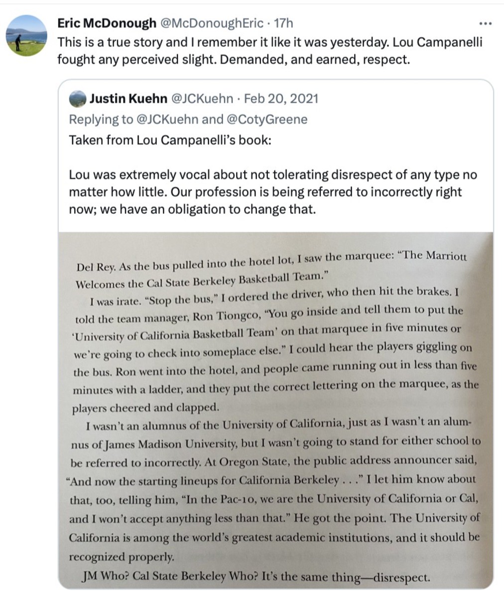This screenshot has width=504, height=598.
Task: Click the quoted tweet paragraph about disrespect
Action: 271,191
